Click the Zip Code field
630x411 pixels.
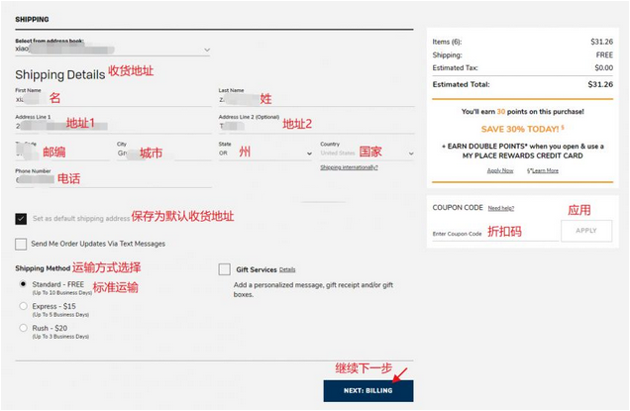click(62, 154)
